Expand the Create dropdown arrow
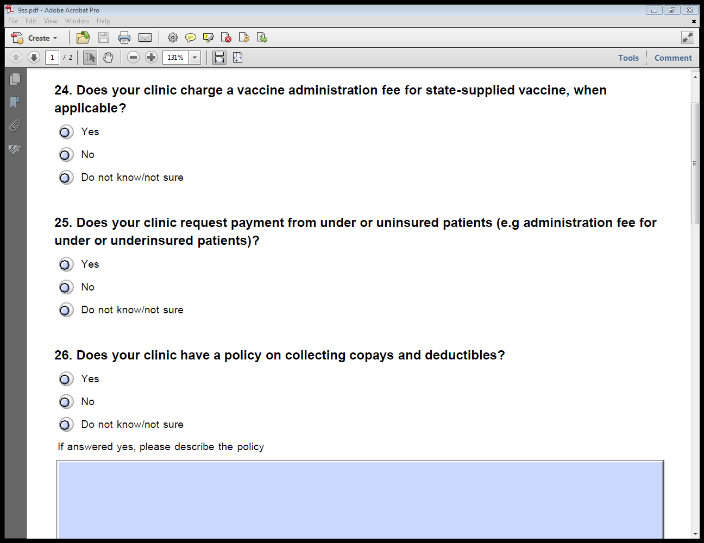This screenshot has width=704, height=543. tap(55, 38)
